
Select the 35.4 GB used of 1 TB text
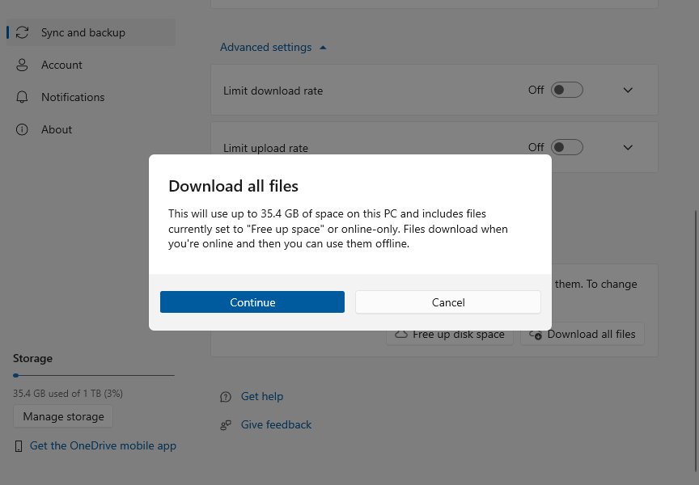coord(68,394)
